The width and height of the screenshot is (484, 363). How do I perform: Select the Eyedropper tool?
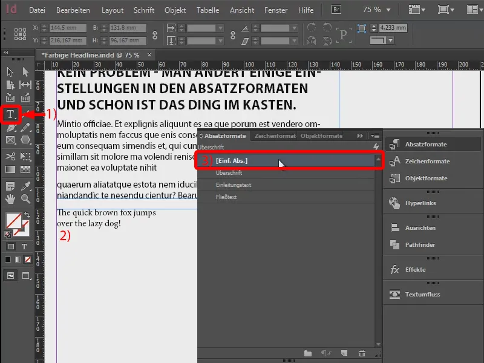coord(25,186)
